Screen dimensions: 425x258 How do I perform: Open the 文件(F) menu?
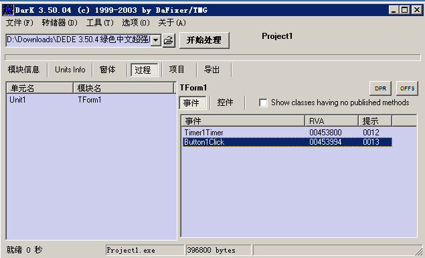tap(19, 23)
